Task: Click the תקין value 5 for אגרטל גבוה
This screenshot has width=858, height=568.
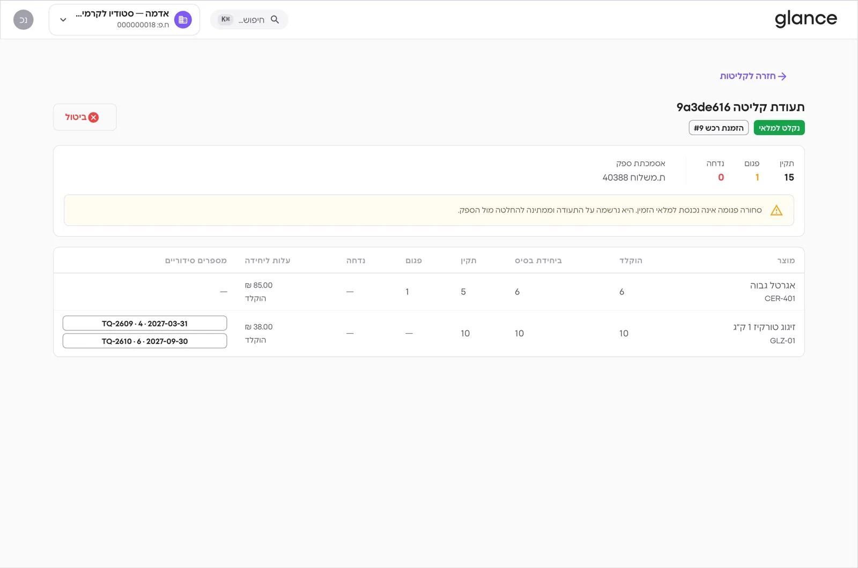Action: coord(463,292)
